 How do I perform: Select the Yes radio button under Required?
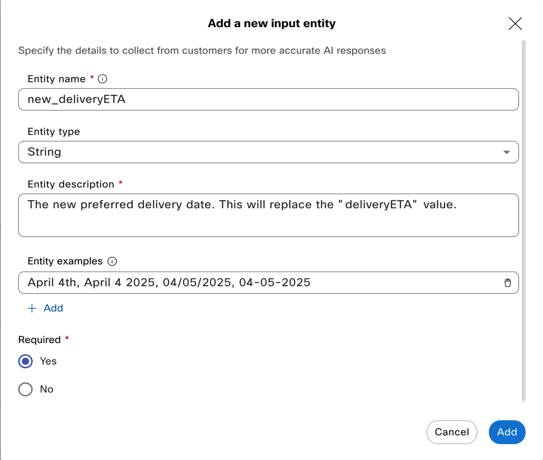(x=26, y=361)
